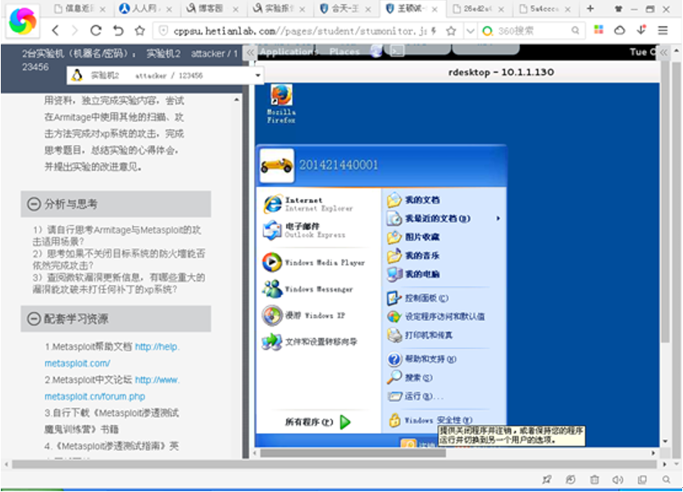Click the user account car picture
The image size is (683, 492).
[x=277, y=165]
